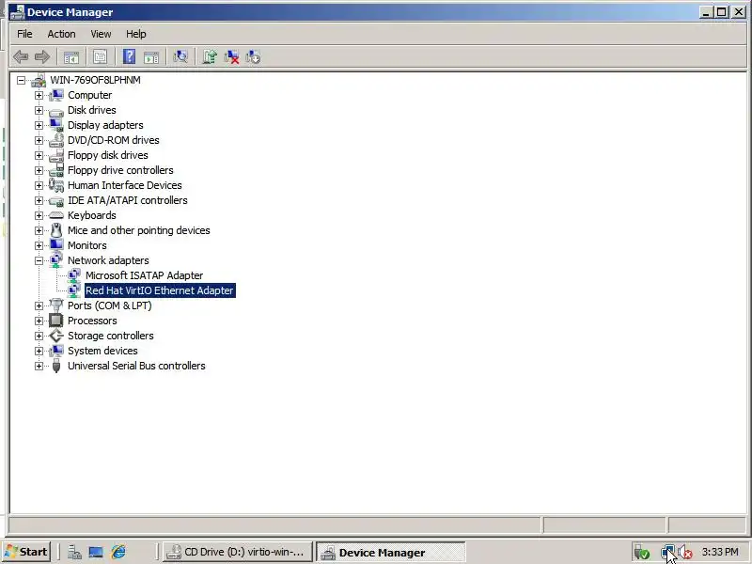Select the Human Interface Devices label
This screenshot has width=752, height=564.
[x=125, y=185]
